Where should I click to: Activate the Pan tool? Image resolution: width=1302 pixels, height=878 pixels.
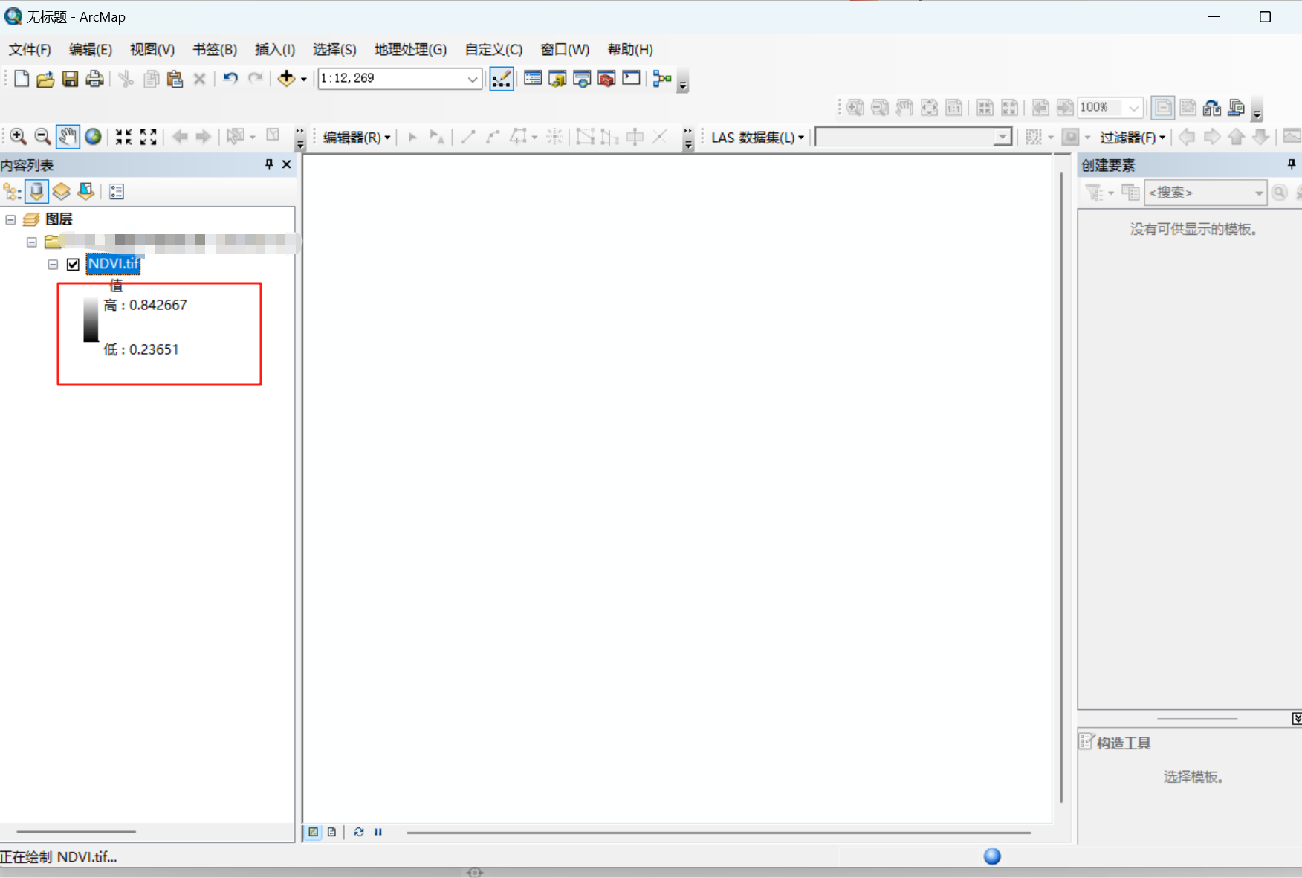68,137
